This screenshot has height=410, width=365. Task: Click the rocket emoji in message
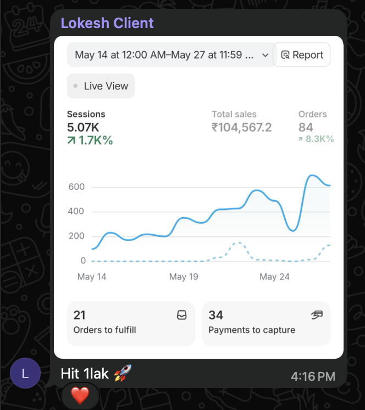[x=123, y=373]
